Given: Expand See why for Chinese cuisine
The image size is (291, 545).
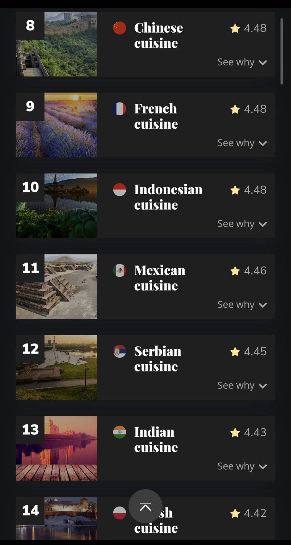Looking at the screenshot, I should [x=242, y=62].
